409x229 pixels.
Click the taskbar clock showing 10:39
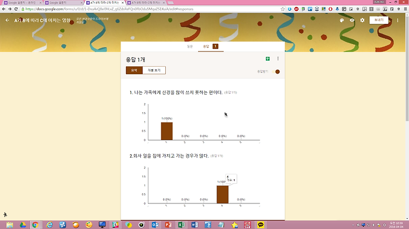click(x=397, y=225)
